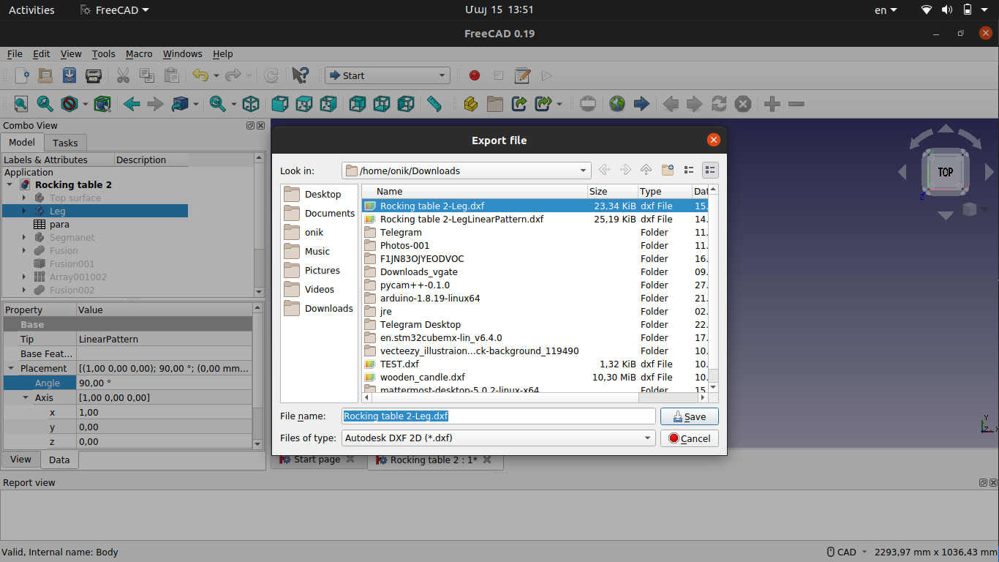Click the Fit all view icon
Screen dimensions: 999x562
point(21,104)
